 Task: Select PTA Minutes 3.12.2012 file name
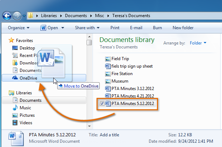[133, 89]
